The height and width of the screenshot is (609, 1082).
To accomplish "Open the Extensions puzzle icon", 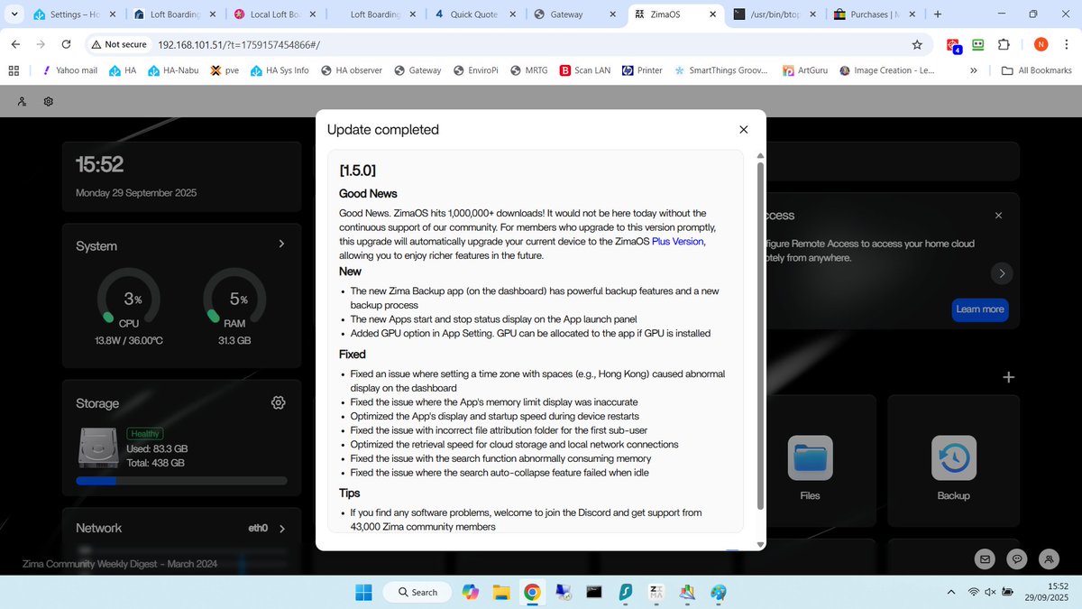I will pos(1004,44).
